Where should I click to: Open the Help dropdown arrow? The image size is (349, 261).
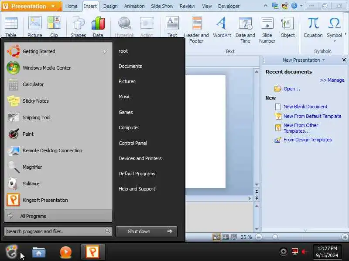(301, 6)
